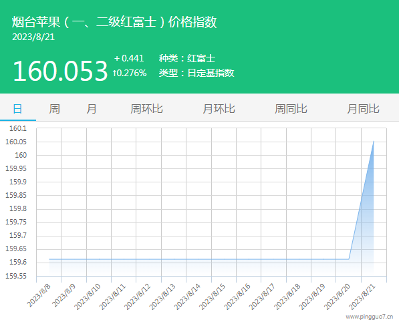
Task: Click the 2023/8/8 x-axis date label
Action: pyautogui.click(x=39, y=295)
